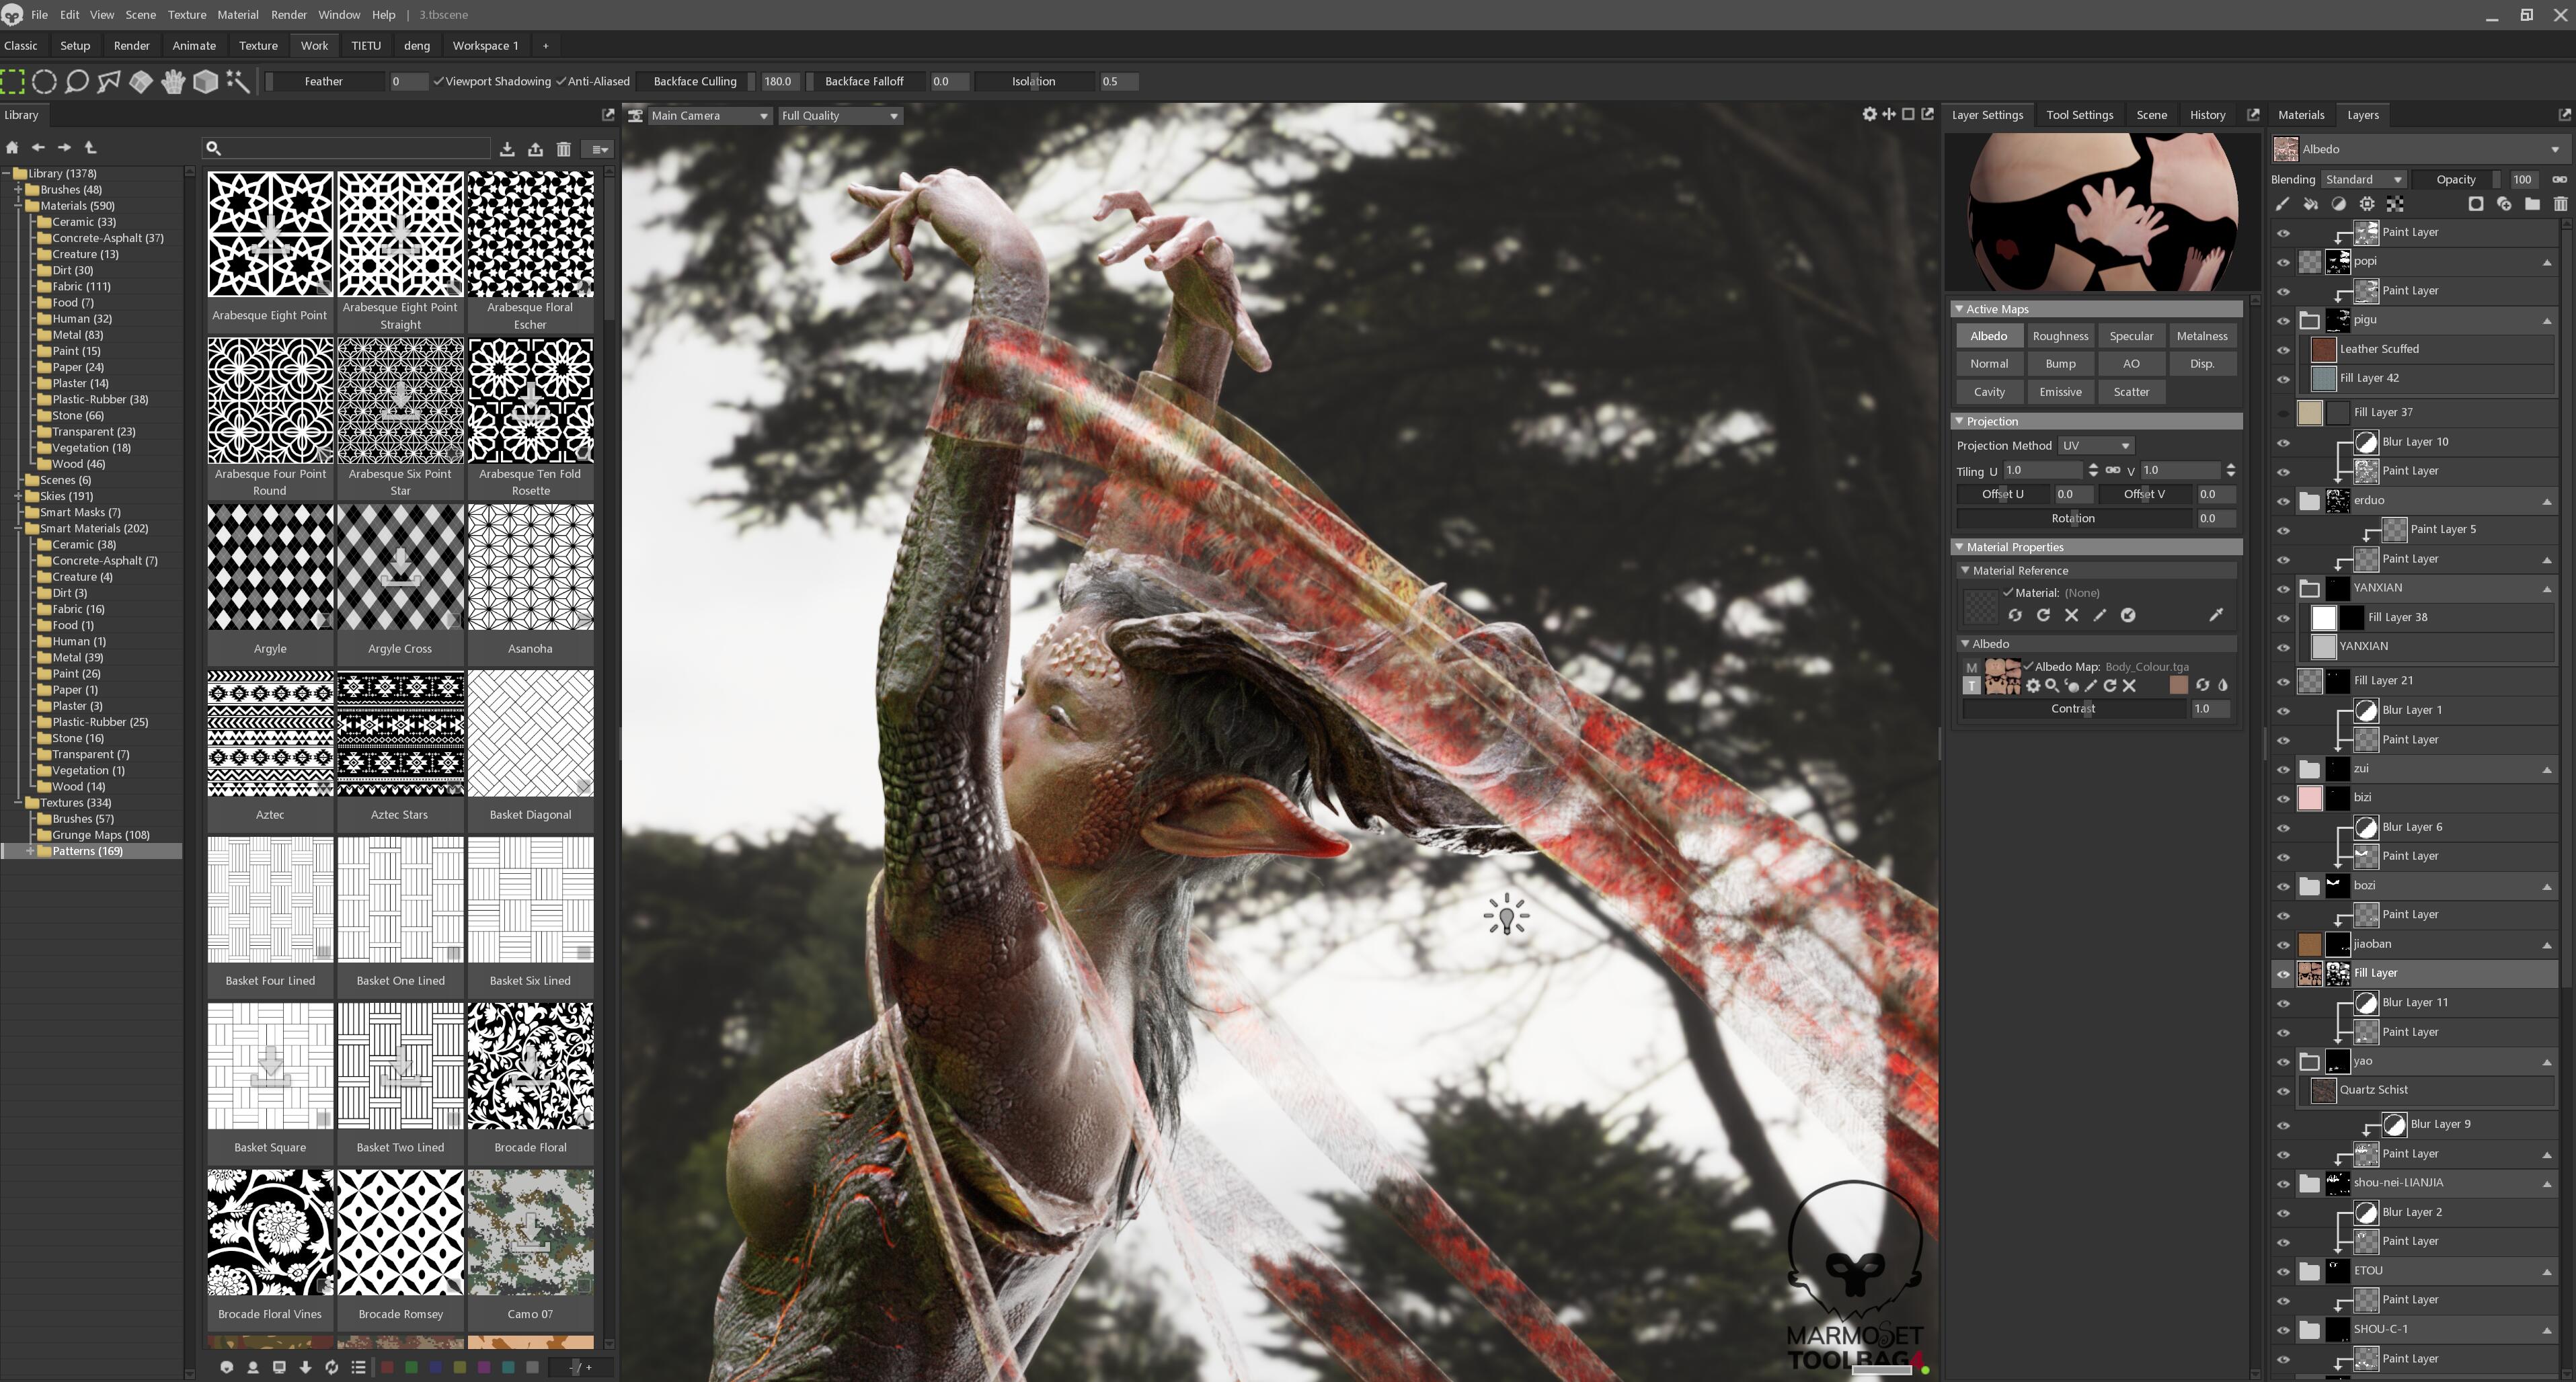Open the albedo color swatch
The image size is (2576, 1382).
2178,685
